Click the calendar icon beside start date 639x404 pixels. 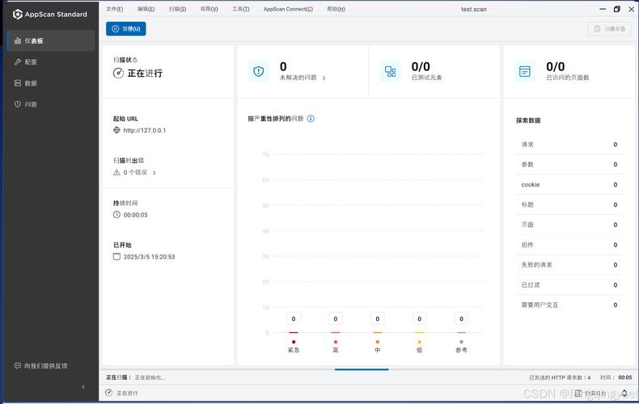(x=116, y=257)
